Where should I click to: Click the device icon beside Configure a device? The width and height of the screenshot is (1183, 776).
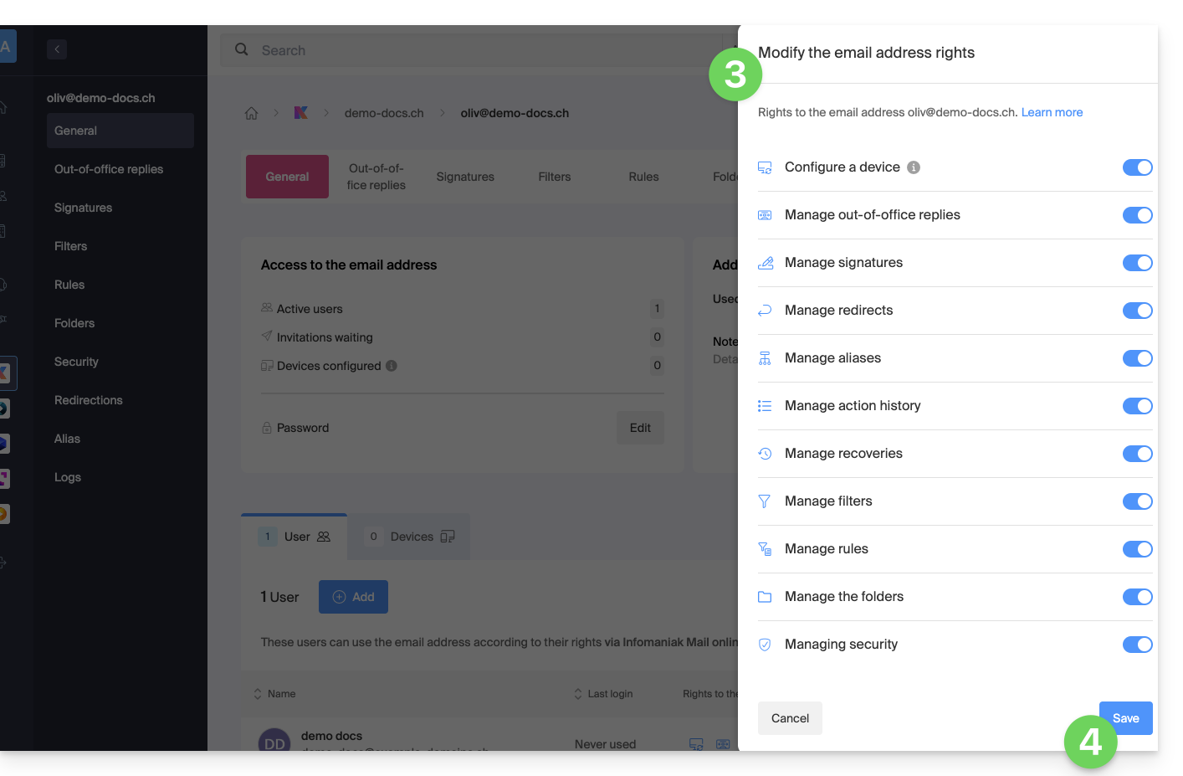[x=765, y=167]
